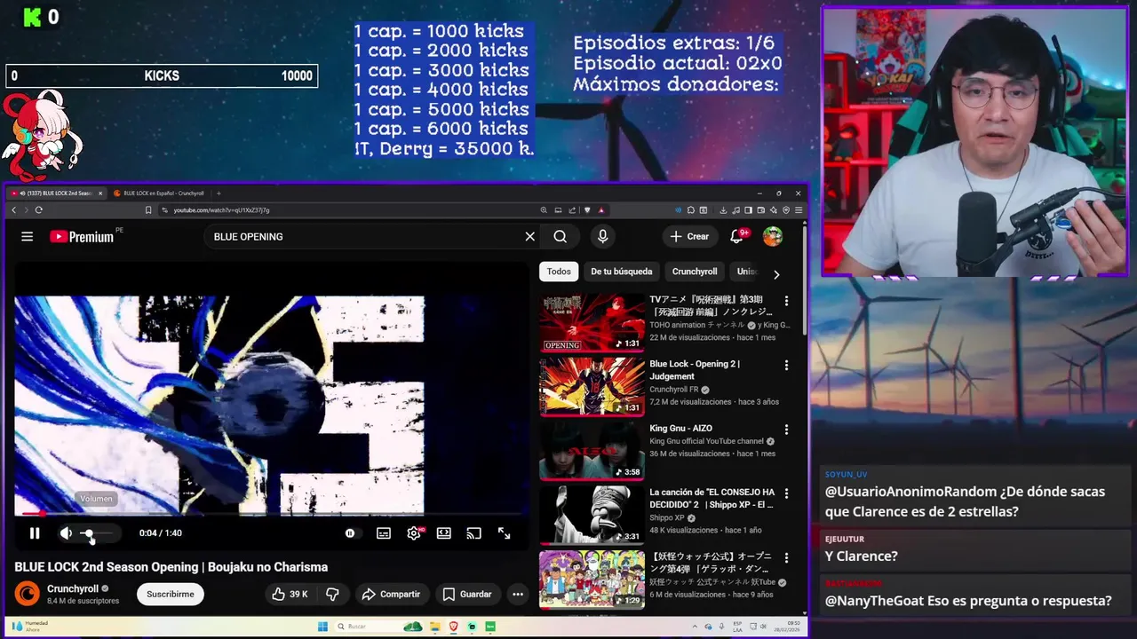Open the King Gnu - AIZO thumbnail

592,451
